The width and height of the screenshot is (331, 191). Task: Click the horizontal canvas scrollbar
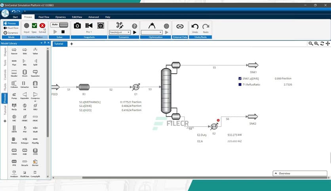[204, 178]
